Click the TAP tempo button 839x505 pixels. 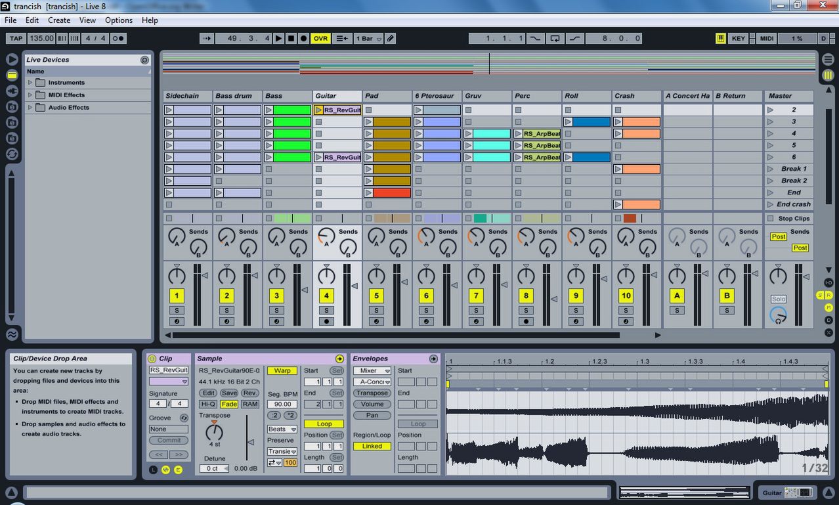[x=16, y=39]
